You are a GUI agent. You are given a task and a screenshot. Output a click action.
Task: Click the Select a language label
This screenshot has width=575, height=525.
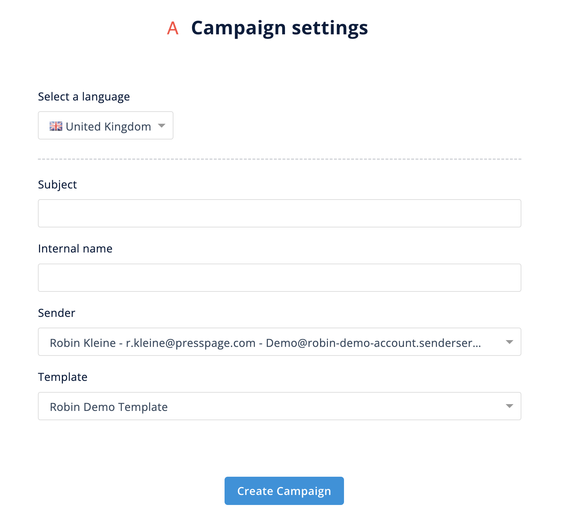(84, 97)
